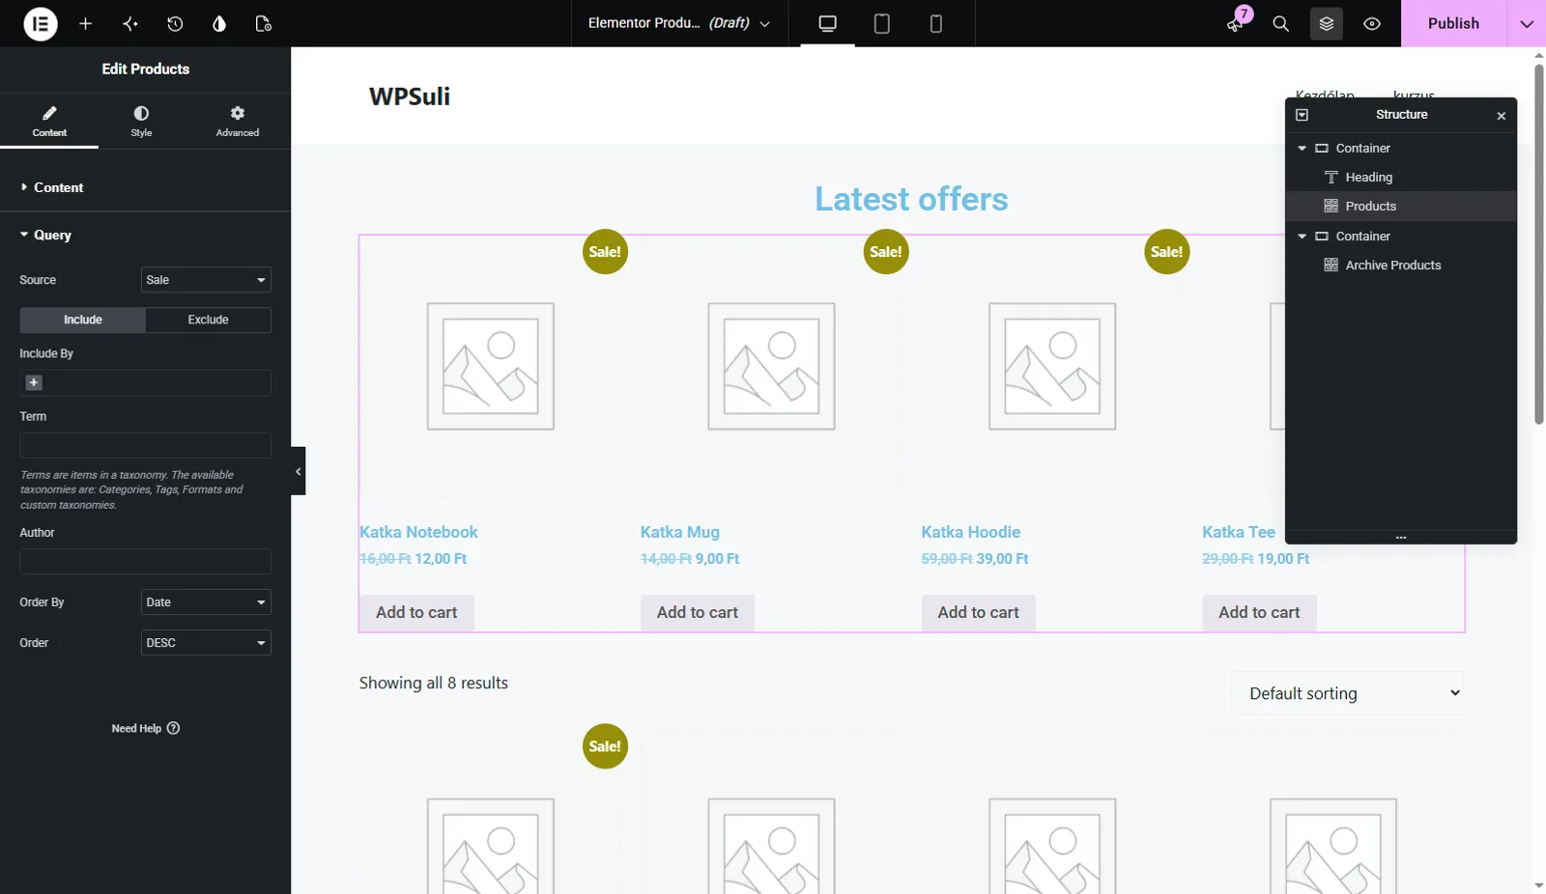Open the Source dropdown set to Sale
This screenshot has height=894, width=1546.
click(x=206, y=280)
